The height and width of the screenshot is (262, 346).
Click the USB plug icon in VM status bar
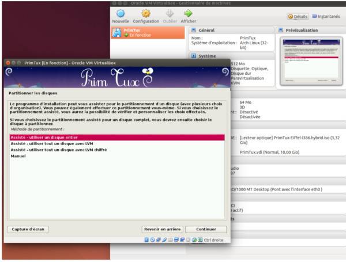pyautogui.click(x=164, y=240)
